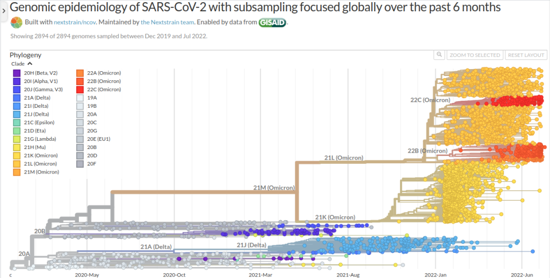
Task: Click the 22C (Omicron) branch label on tree
Action: (430, 100)
